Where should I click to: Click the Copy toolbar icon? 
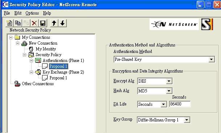coord(18,23)
